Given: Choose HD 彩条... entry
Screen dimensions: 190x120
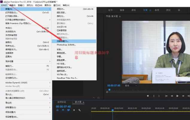Looking at the screenshot, I should [74, 64].
